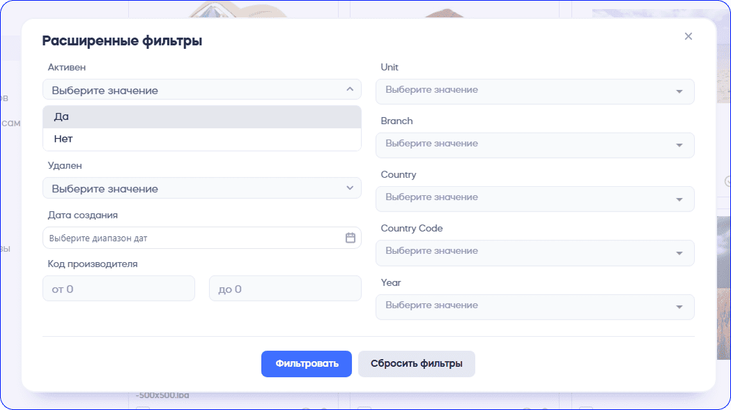Image resolution: width=731 pixels, height=410 pixels.
Task: Click the caret arrow in Year field
Action: 679,307
